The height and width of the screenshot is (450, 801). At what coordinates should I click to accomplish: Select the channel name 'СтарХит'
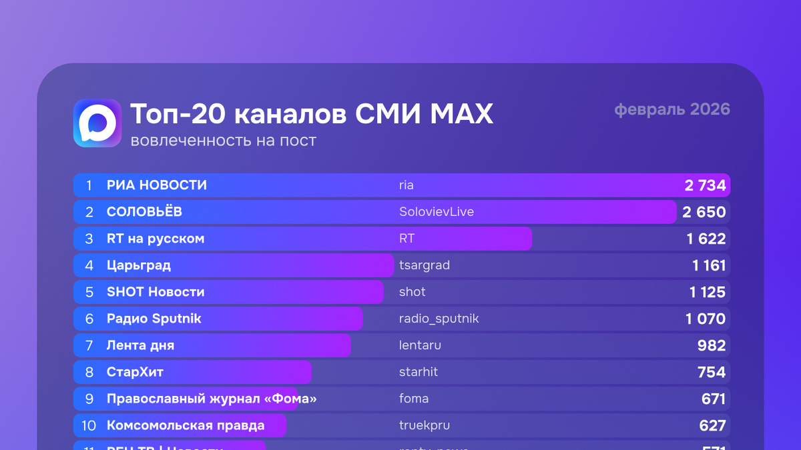(135, 372)
